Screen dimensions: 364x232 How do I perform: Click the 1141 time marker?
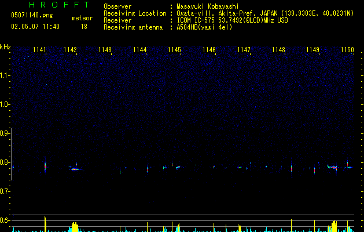click(40, 50)
